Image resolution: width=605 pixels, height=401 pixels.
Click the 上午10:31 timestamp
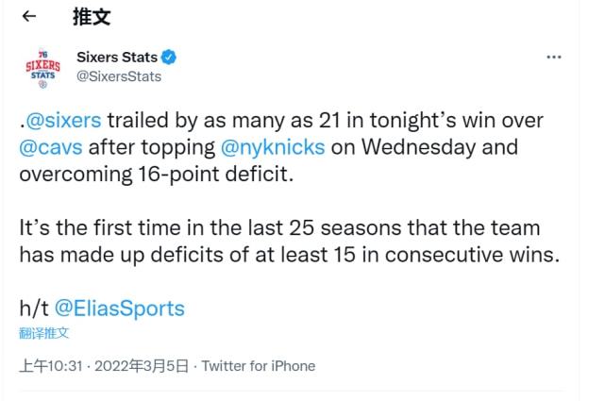coord(51,366)
